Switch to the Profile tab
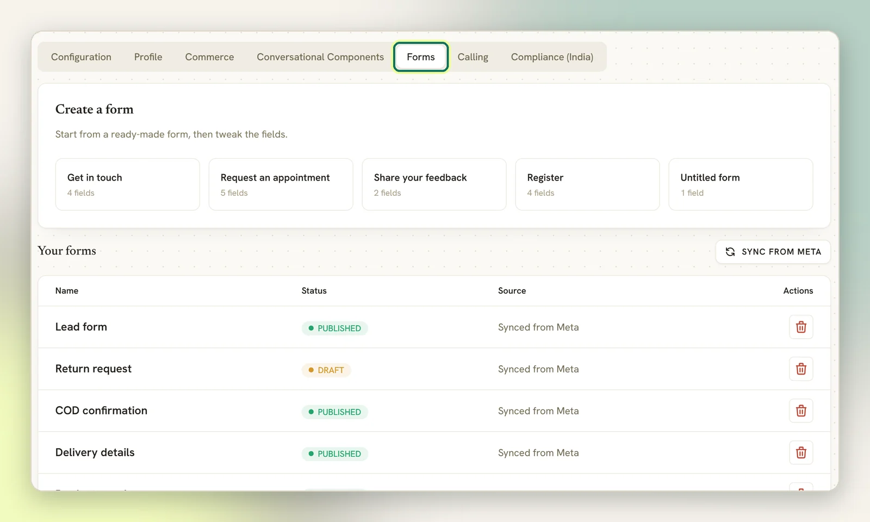Image resolution: width=870 pixels, height=522 pixels. 148,57
